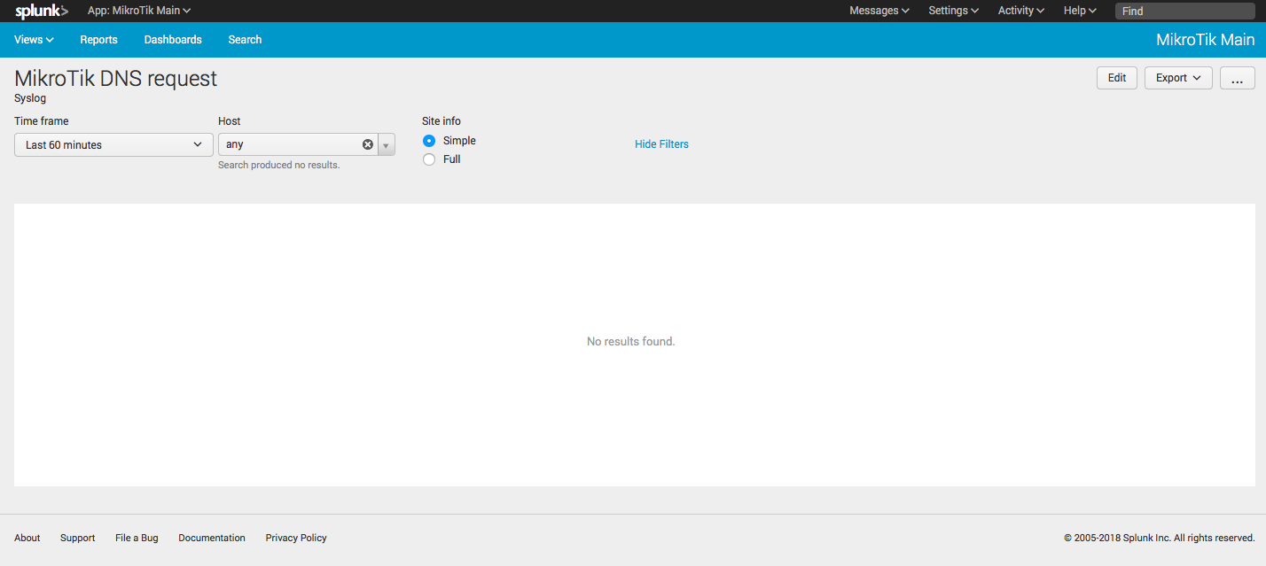The height and width of the screenshot is (566, 1266).
Task: Click the Splunk logo
Action: [x=42, y=11]
